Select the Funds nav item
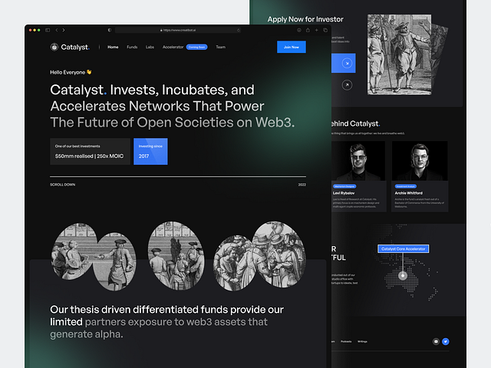The image size is (491, 368). point(132,47)
